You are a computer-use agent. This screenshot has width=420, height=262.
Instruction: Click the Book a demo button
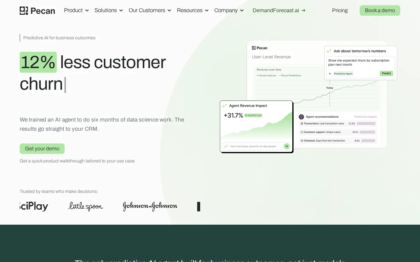(380, 10)
